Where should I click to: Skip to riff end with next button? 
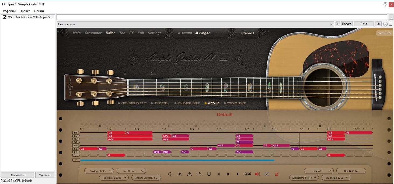pyautogui.click(x=238, y=174)
